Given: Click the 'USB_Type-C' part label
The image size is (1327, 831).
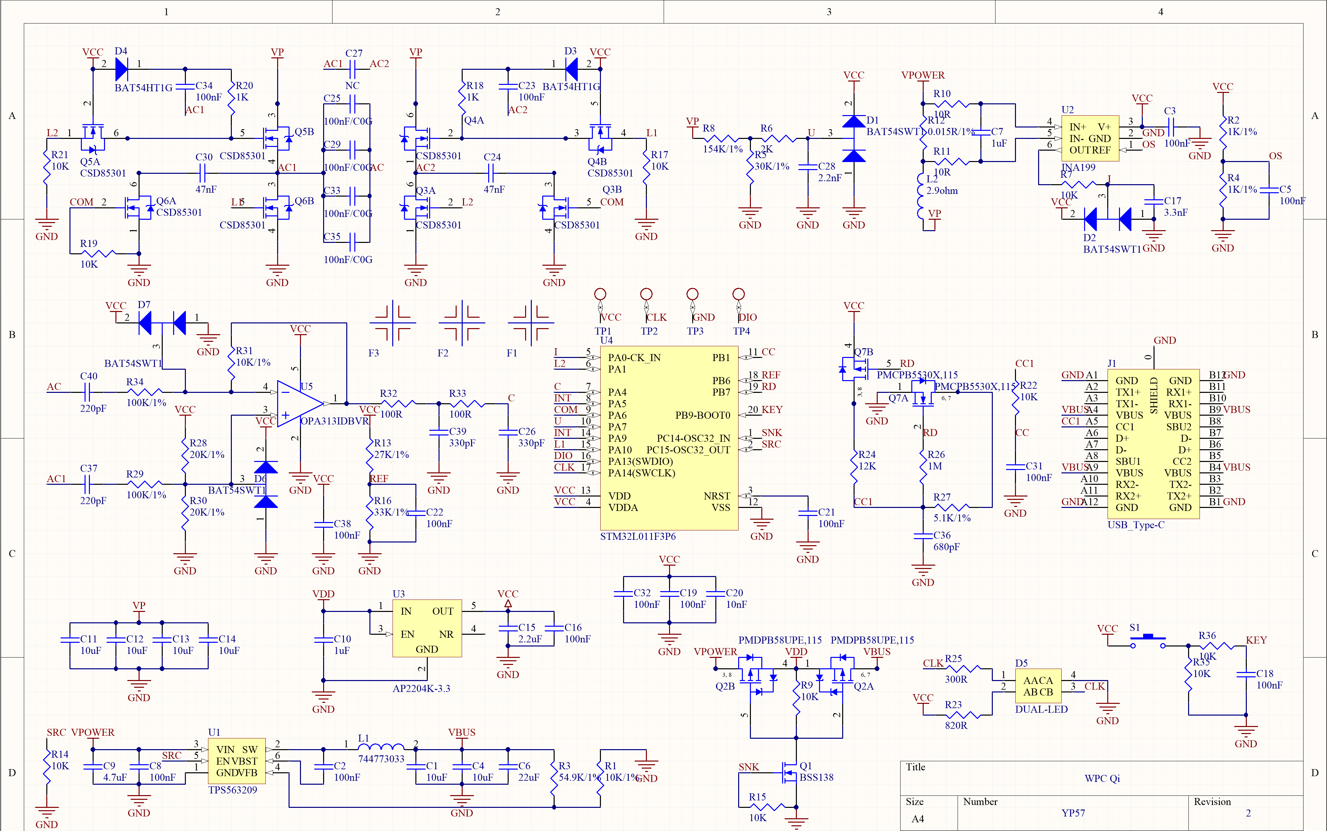Looking at the screenshot, I should click(x=1136, y=525).
